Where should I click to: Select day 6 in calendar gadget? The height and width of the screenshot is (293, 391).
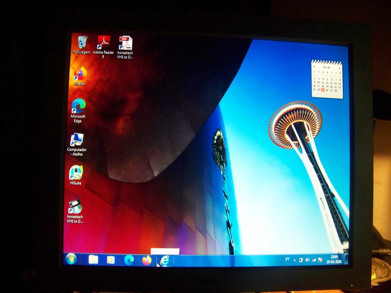[x=331, y=80]
